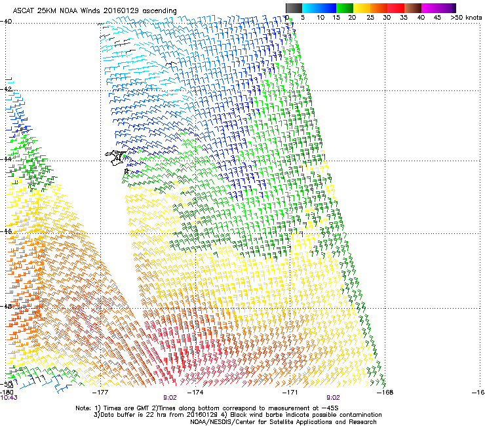Click the "-177" longitude axis label
Screen dimensions: 485x426
point(100,393)
